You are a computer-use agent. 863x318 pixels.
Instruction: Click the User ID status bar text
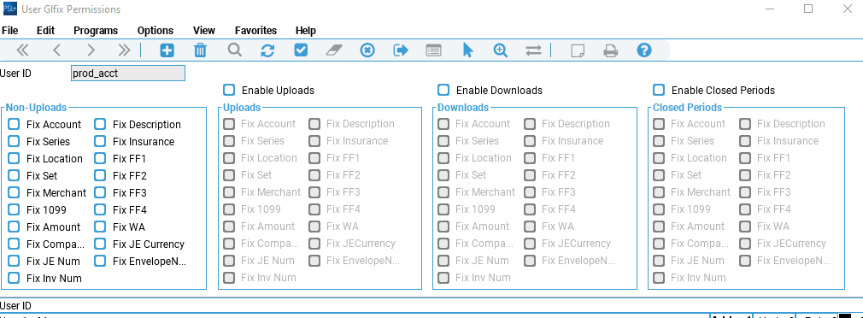coord(16,306)
